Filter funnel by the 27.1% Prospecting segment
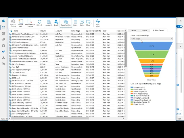184x138 pixels. pos(152,46)
